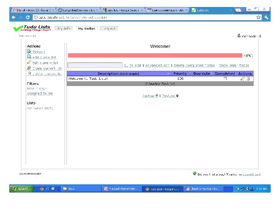
Task: Click the browser forward arrow
Action: [21, 17]
